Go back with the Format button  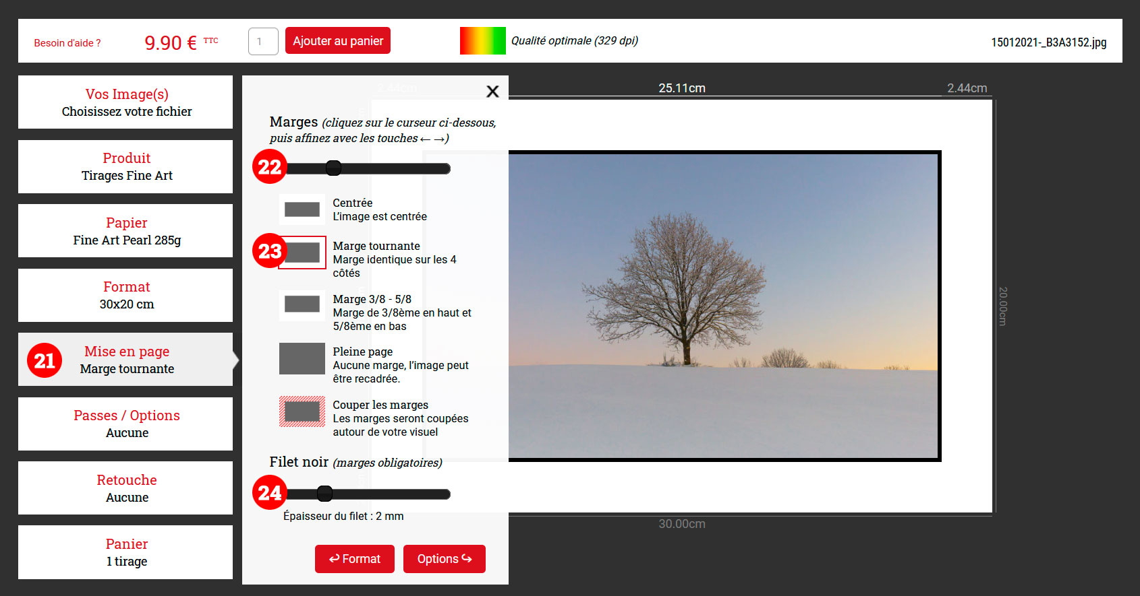(355, 559)
